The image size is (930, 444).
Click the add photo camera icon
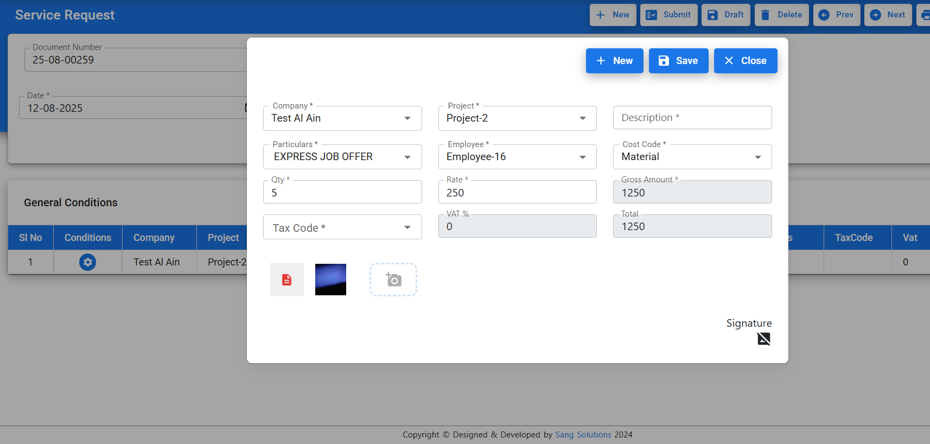(x=393, y=280)
